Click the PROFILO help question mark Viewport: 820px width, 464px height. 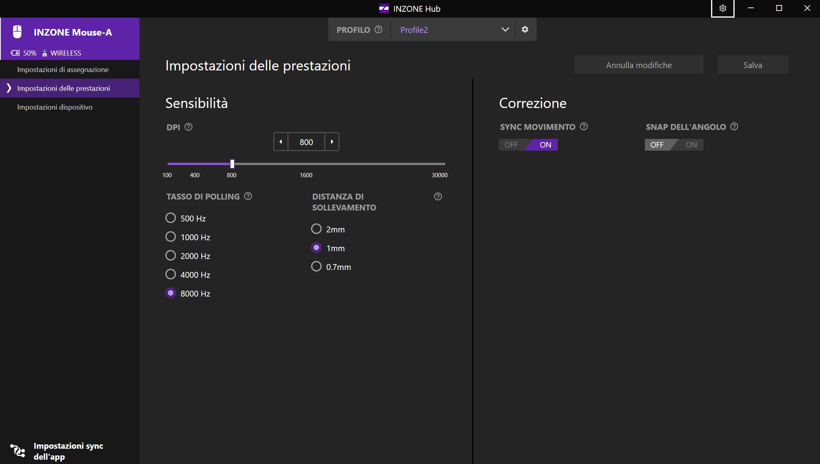(378, 29)
